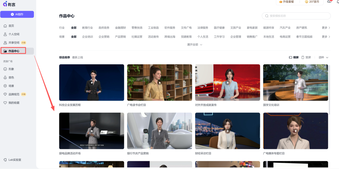Sort by 最新上线
This screenshot has width=339, height=169.
pyautogui.click(x=78, y=57)
